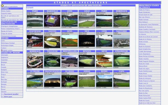Open Stade des Alpes sidebar link
168x105 pixels.
144,69
